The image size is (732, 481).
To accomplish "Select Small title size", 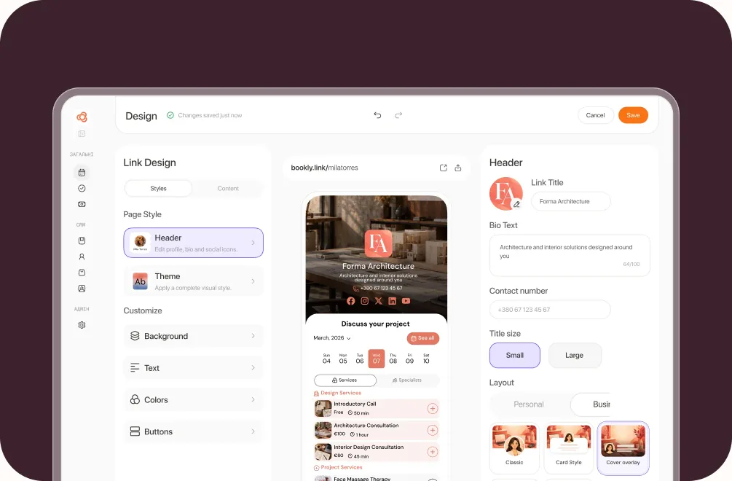I will pos(514,356).
